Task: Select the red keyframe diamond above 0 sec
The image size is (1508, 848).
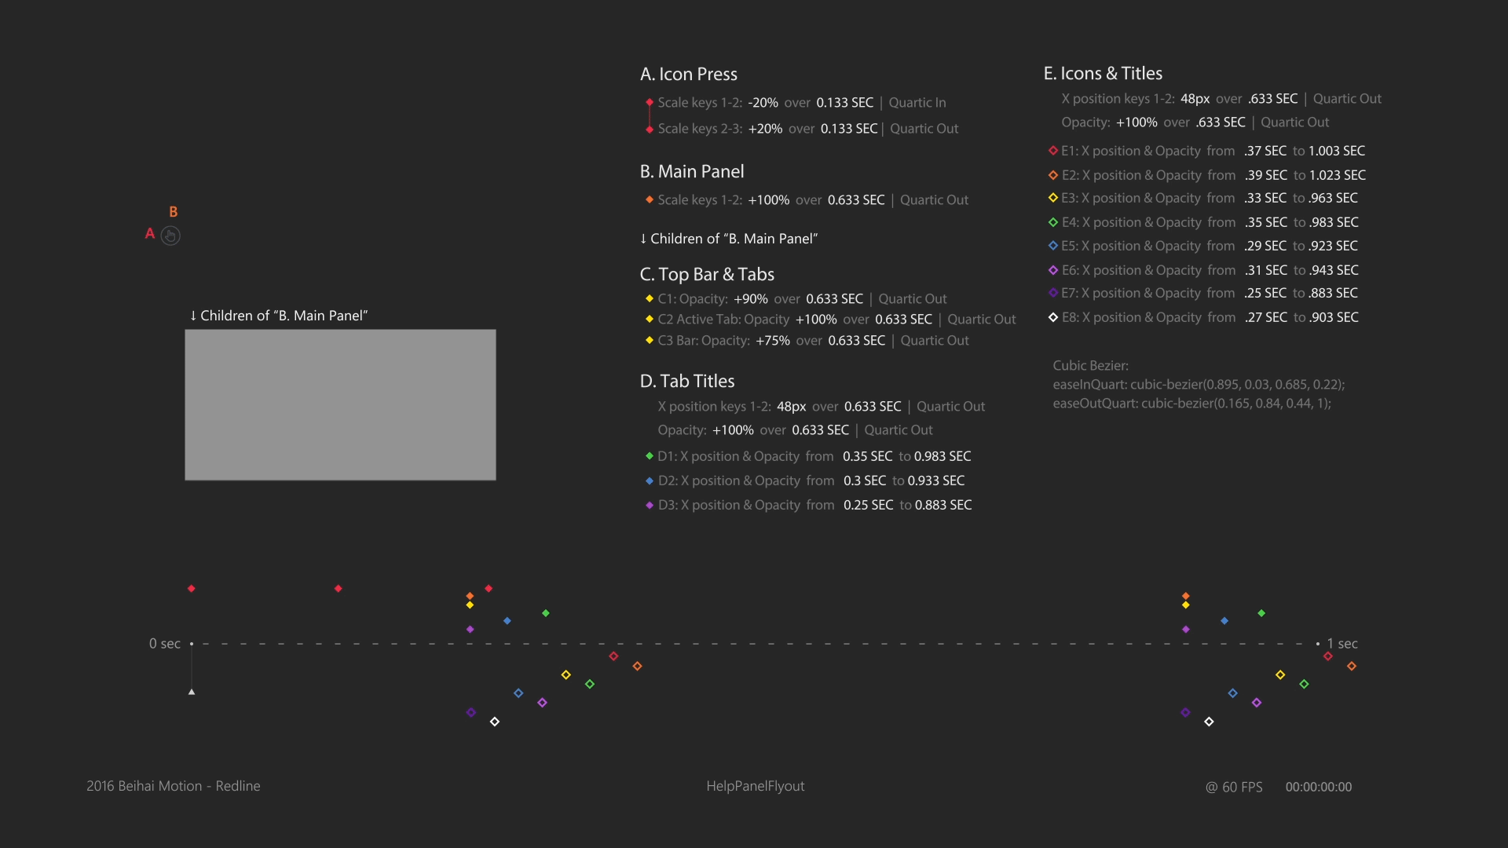Action: point(192,589)
